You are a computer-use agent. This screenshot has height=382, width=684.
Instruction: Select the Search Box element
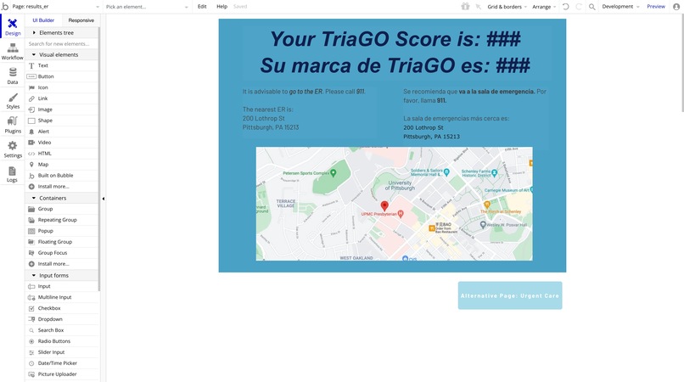62,330
